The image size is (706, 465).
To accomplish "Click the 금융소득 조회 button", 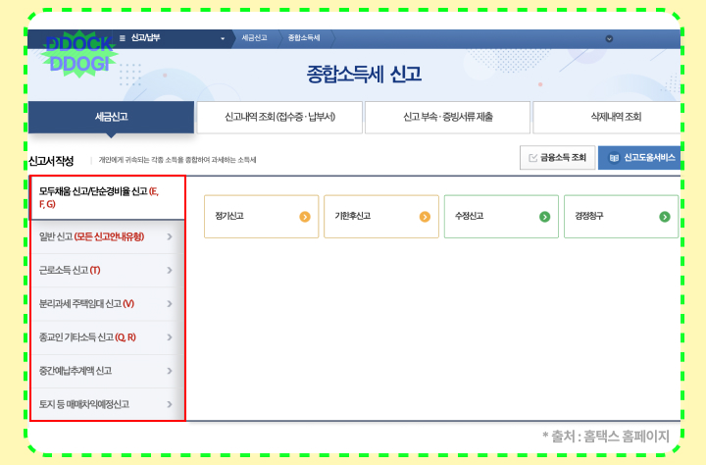I will (557, 158).
